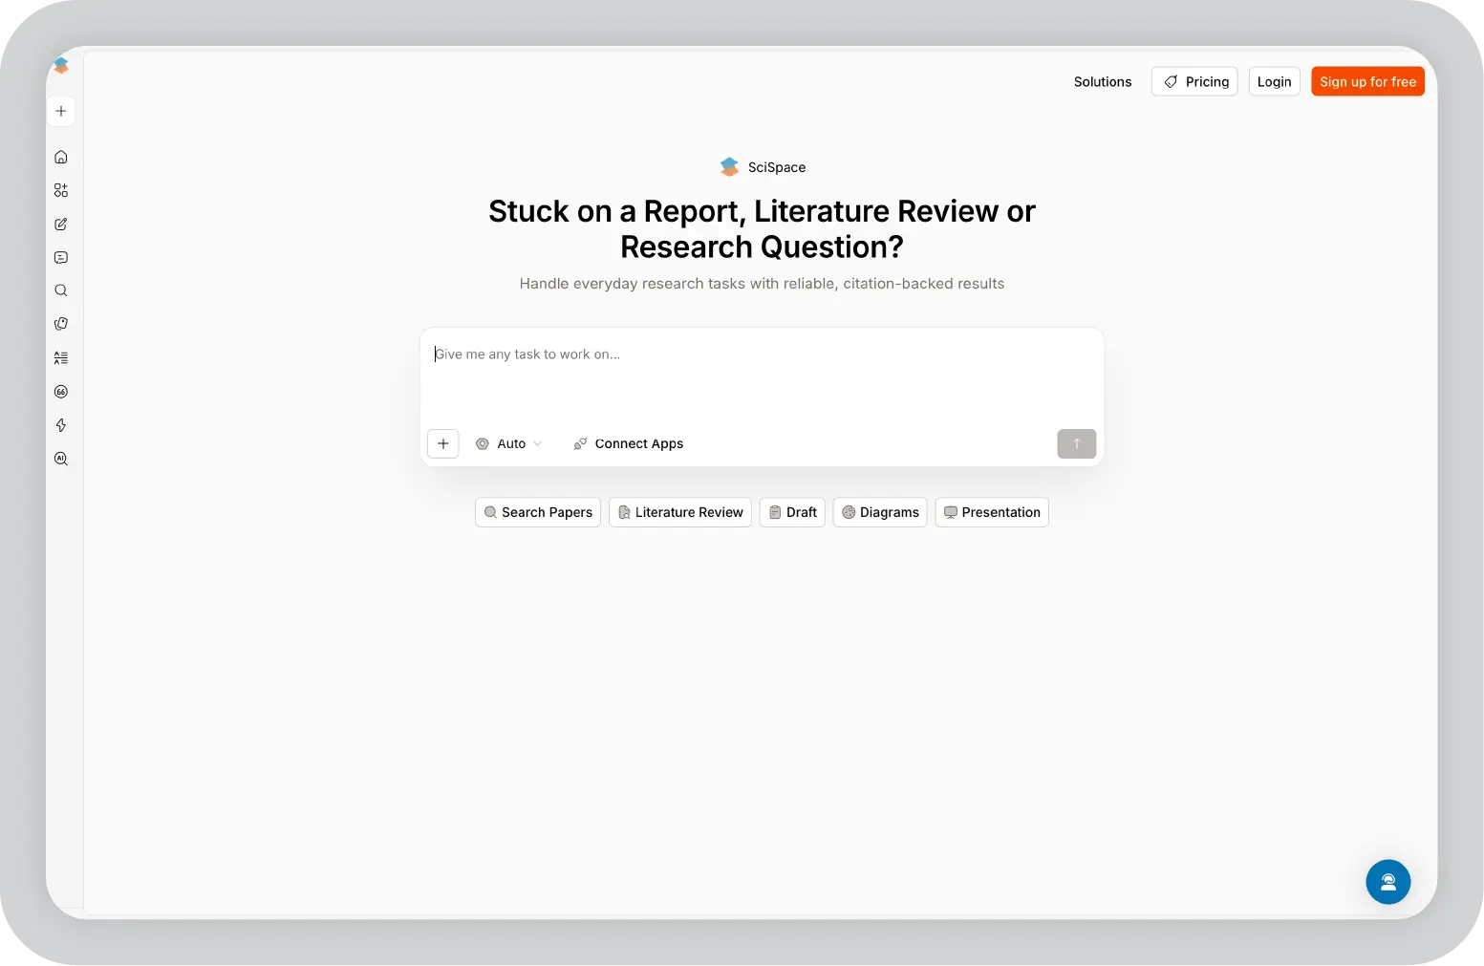Select the Diagrams chip
Viewport: 1484px width, 966px height.
[x=880, y=512]
